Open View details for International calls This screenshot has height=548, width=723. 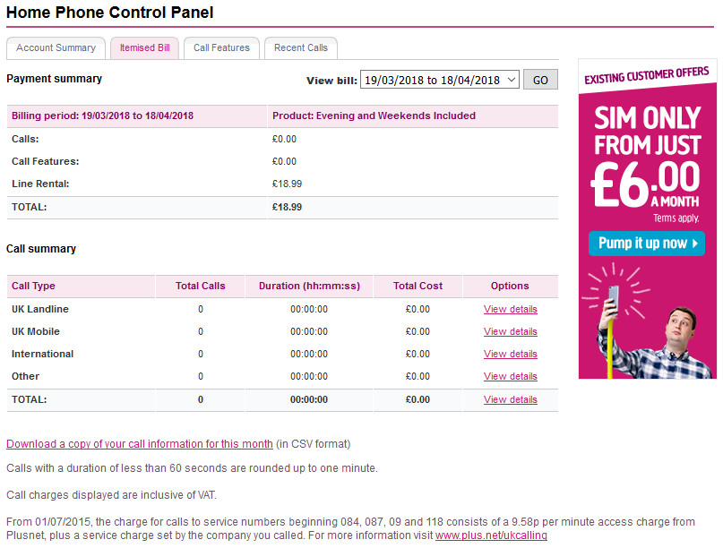click(x=511, y=355)
